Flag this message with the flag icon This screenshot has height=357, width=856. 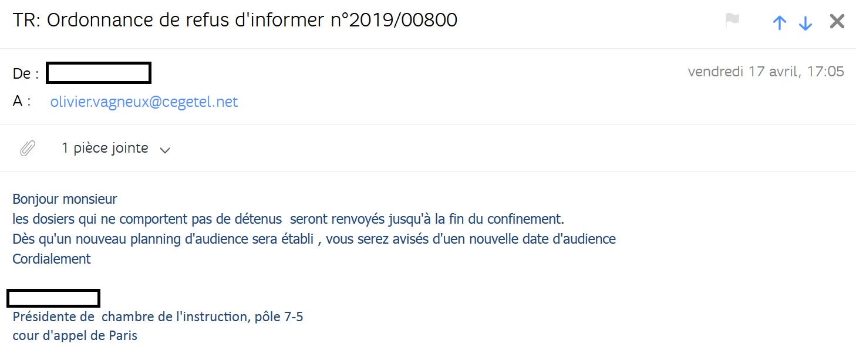732,21
